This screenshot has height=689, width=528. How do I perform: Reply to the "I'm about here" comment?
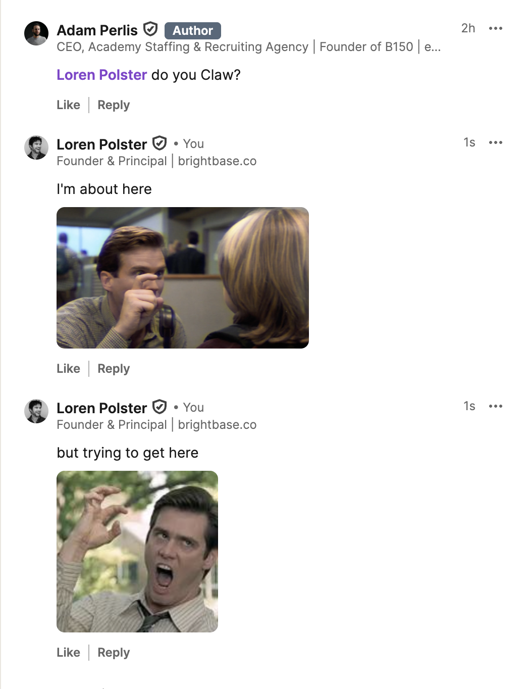click(x=114, y=369)
